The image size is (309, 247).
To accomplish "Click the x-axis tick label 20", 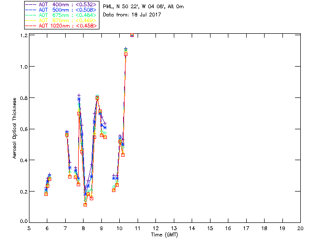I will click(300, 228).
